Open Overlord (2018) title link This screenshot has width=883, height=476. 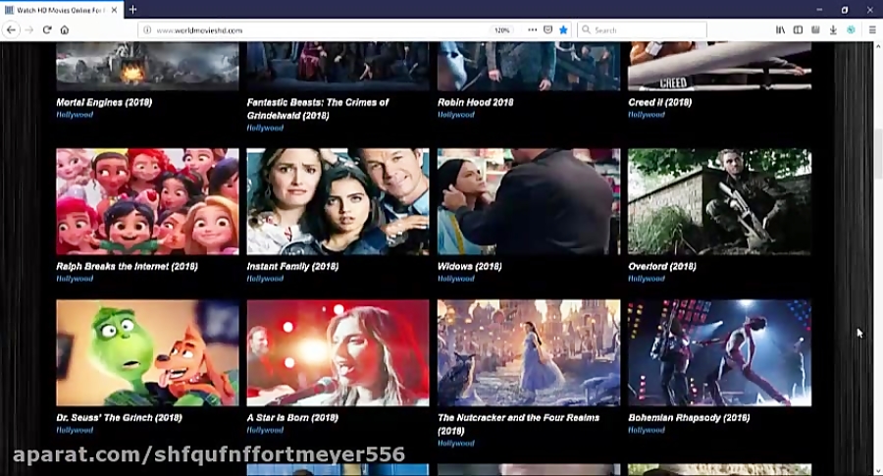click(x=662, y=266)
